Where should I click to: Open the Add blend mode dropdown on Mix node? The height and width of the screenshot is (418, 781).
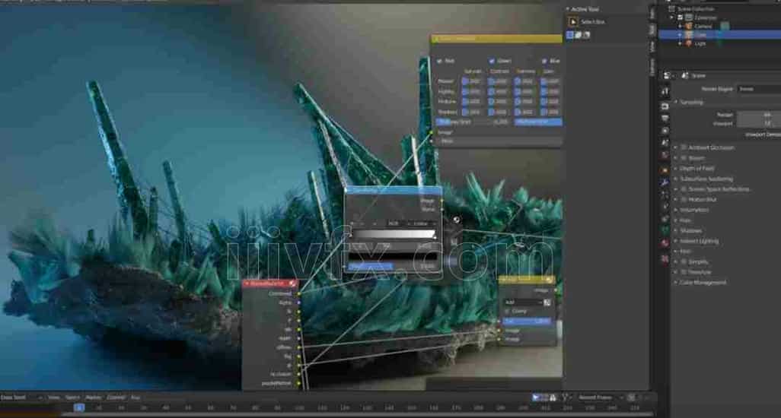[x=522, y=302]
